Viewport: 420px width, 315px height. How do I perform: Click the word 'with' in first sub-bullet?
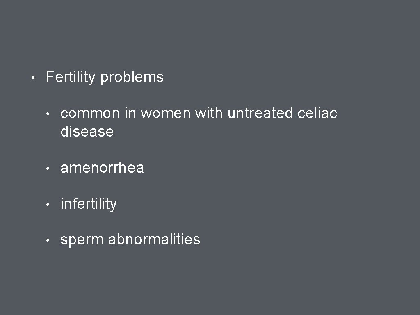click(x=209, y=113)
